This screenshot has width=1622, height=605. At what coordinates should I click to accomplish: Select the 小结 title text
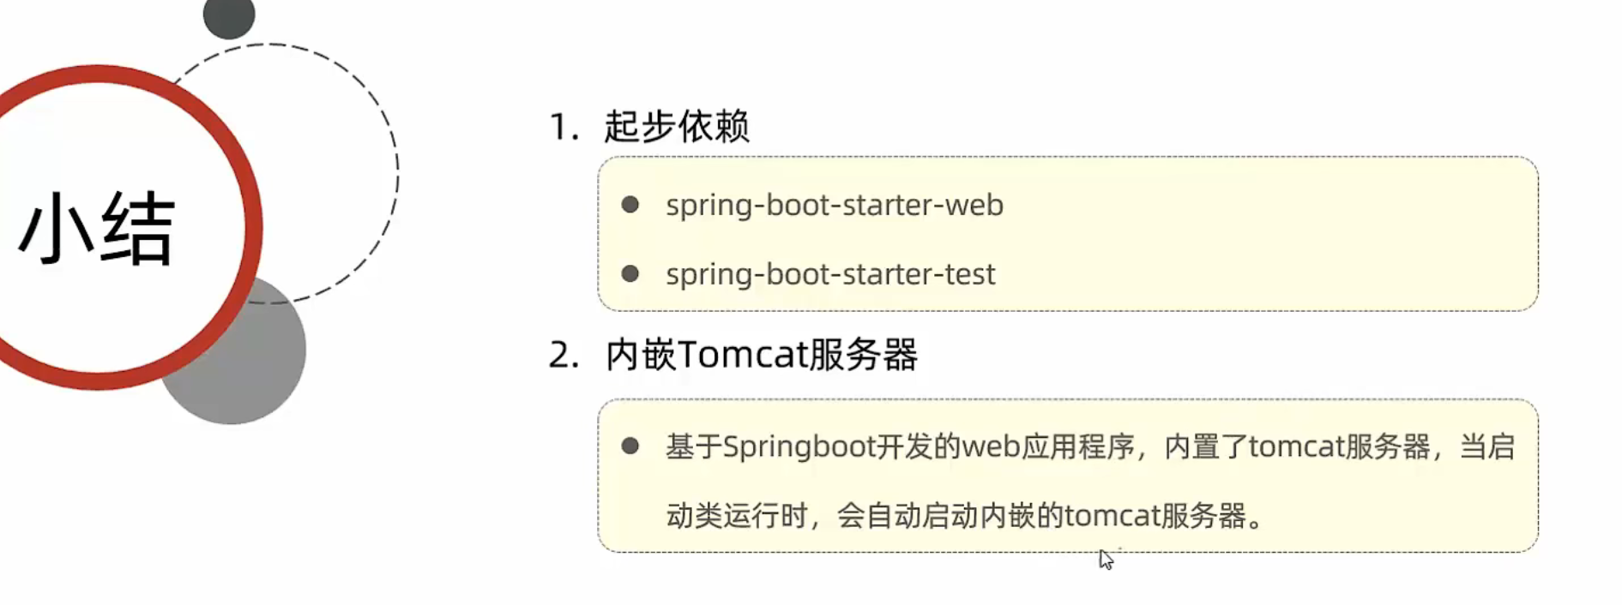(97, 228)
